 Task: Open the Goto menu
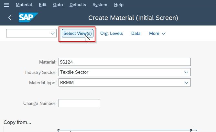pos(58,5)
